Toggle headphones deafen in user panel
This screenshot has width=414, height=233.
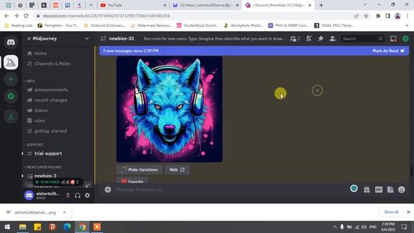coord(78,195)
